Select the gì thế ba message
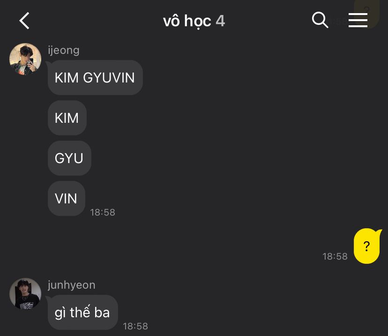The width and height of the screenshot is (388, 336). 82,312
